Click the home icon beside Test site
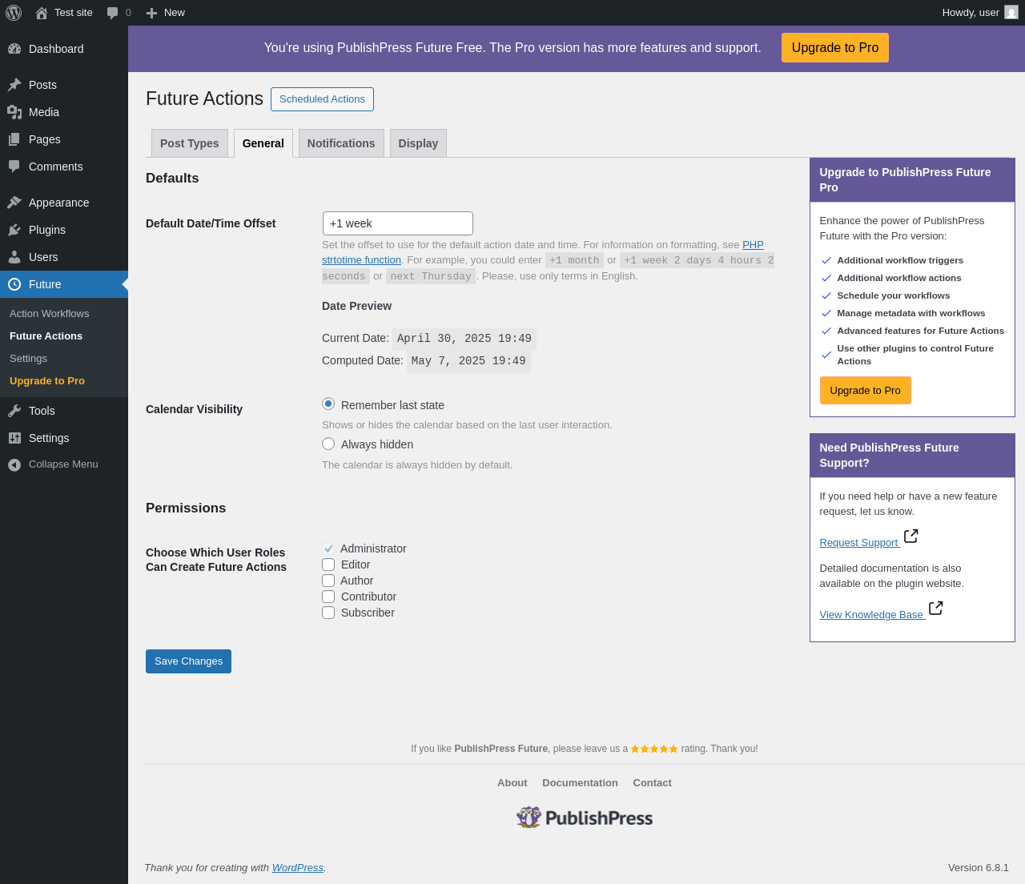Image resolution: width=1025 pixels, height=884 pixels. click(42, 13)
